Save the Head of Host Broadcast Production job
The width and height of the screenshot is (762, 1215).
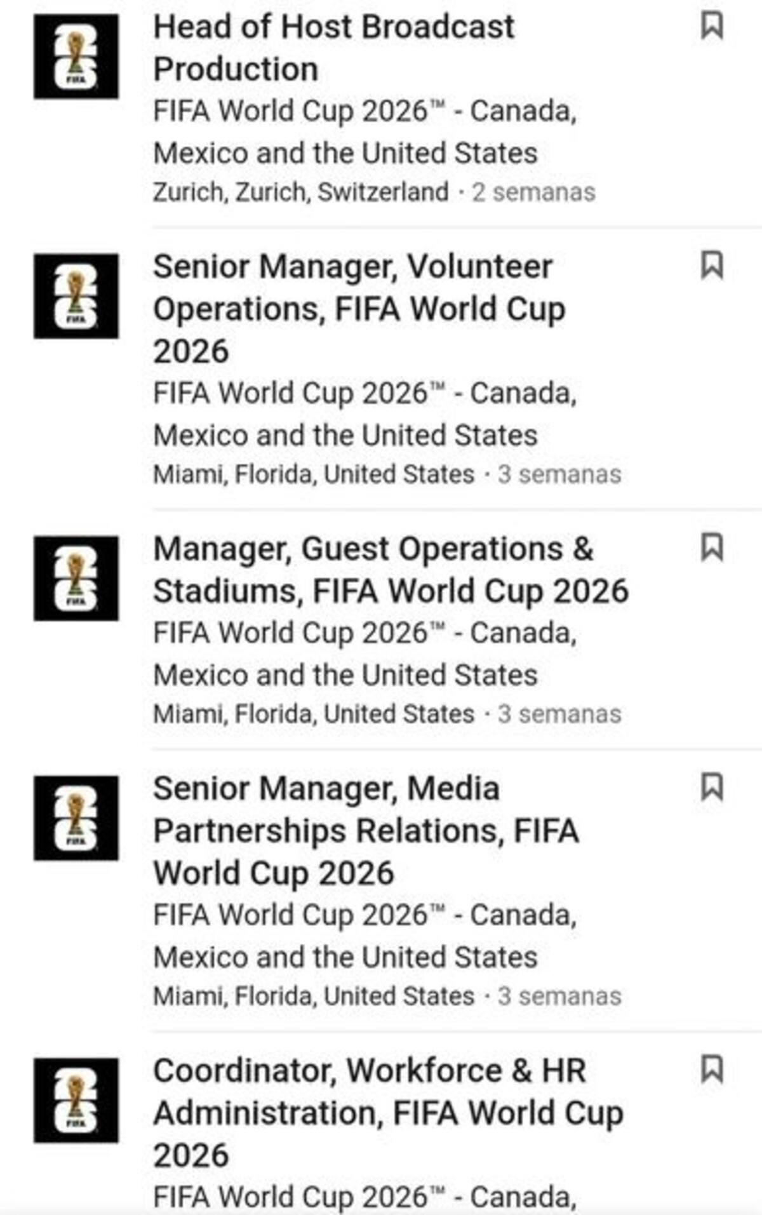click(712, 26)
